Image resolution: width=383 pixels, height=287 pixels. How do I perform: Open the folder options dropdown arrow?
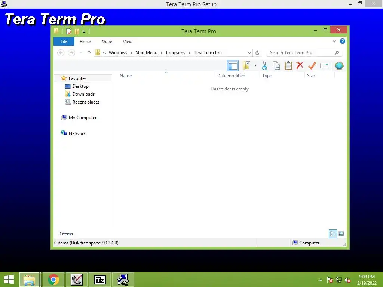click(255, 65)
